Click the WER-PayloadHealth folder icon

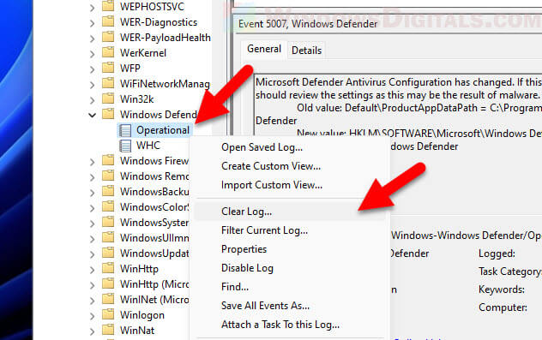[x=108, y=37]
